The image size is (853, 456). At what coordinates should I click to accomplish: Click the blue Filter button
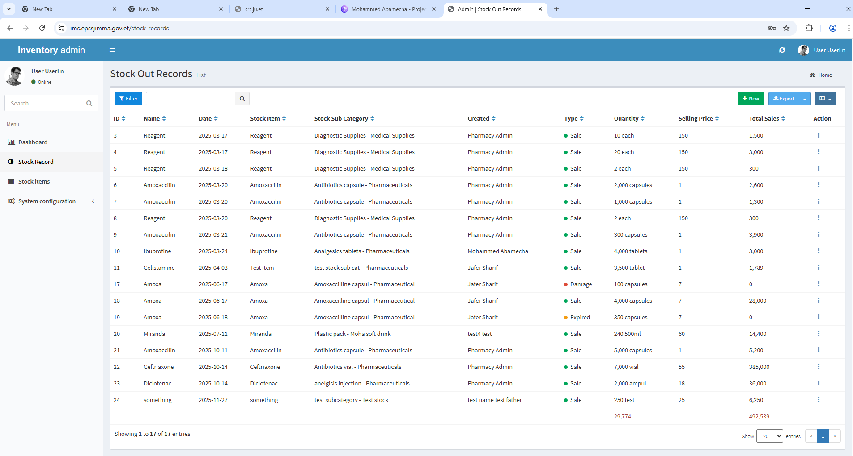pos(128,99)
